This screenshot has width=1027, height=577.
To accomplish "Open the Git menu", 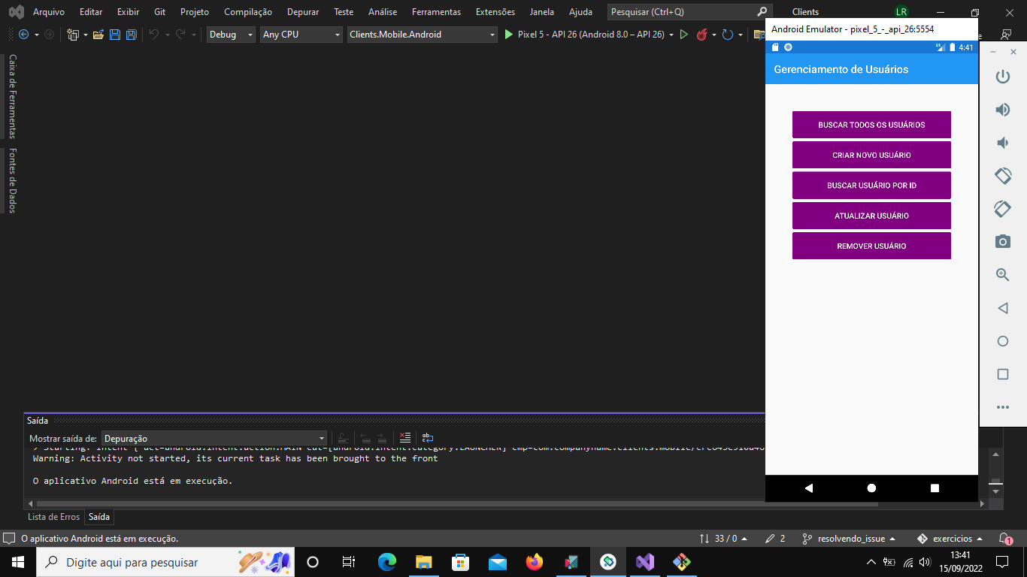I will click(159, 11).
